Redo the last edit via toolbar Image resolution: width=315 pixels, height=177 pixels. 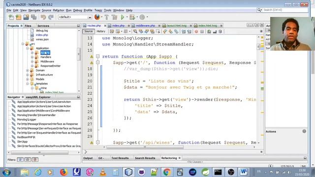(x=51, y=17)
